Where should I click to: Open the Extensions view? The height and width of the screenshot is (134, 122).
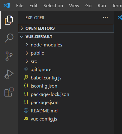point(9,92)
